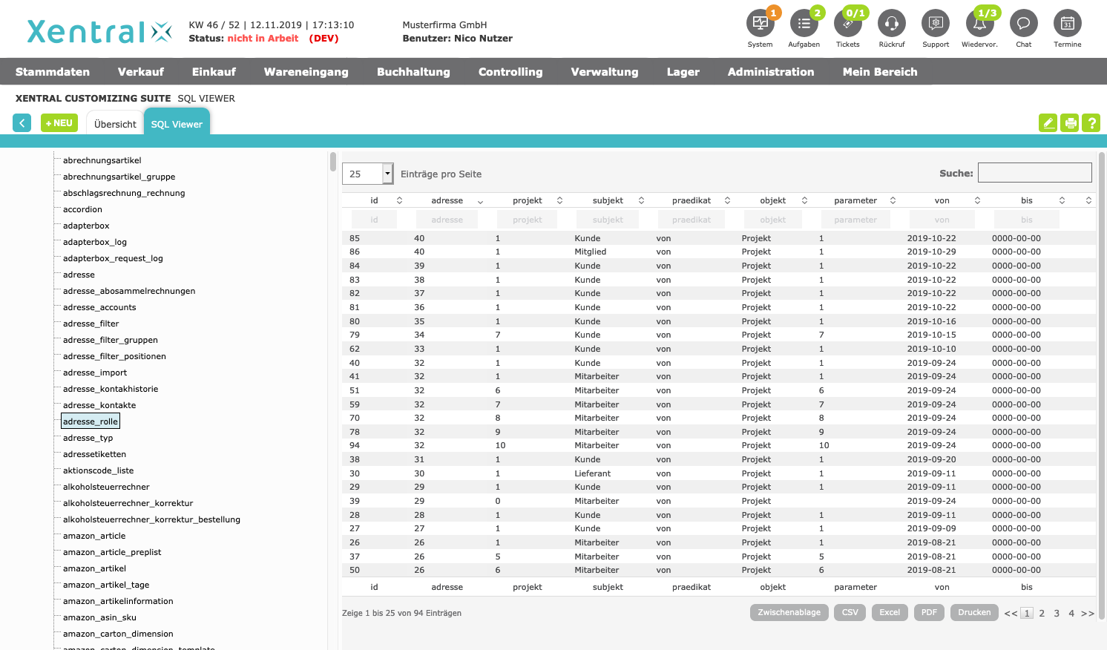The image size is (1107, 650).
Task: Click the green help question mark icon
Action: click(1091, 123)
